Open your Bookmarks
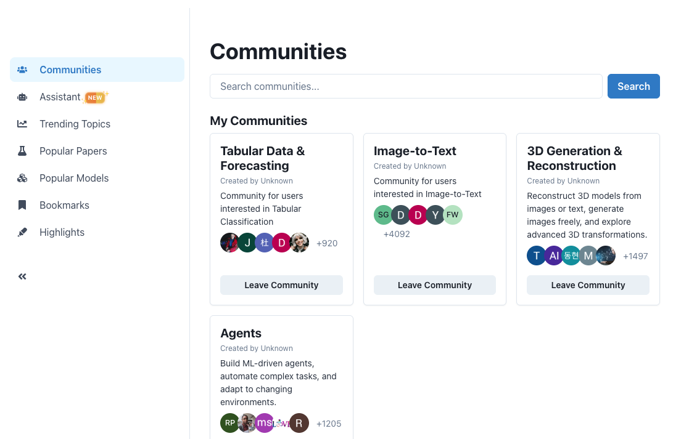Image resolution: width=689 pixels, height=439 pixels. pyautogui.click(x=64, y=205)
